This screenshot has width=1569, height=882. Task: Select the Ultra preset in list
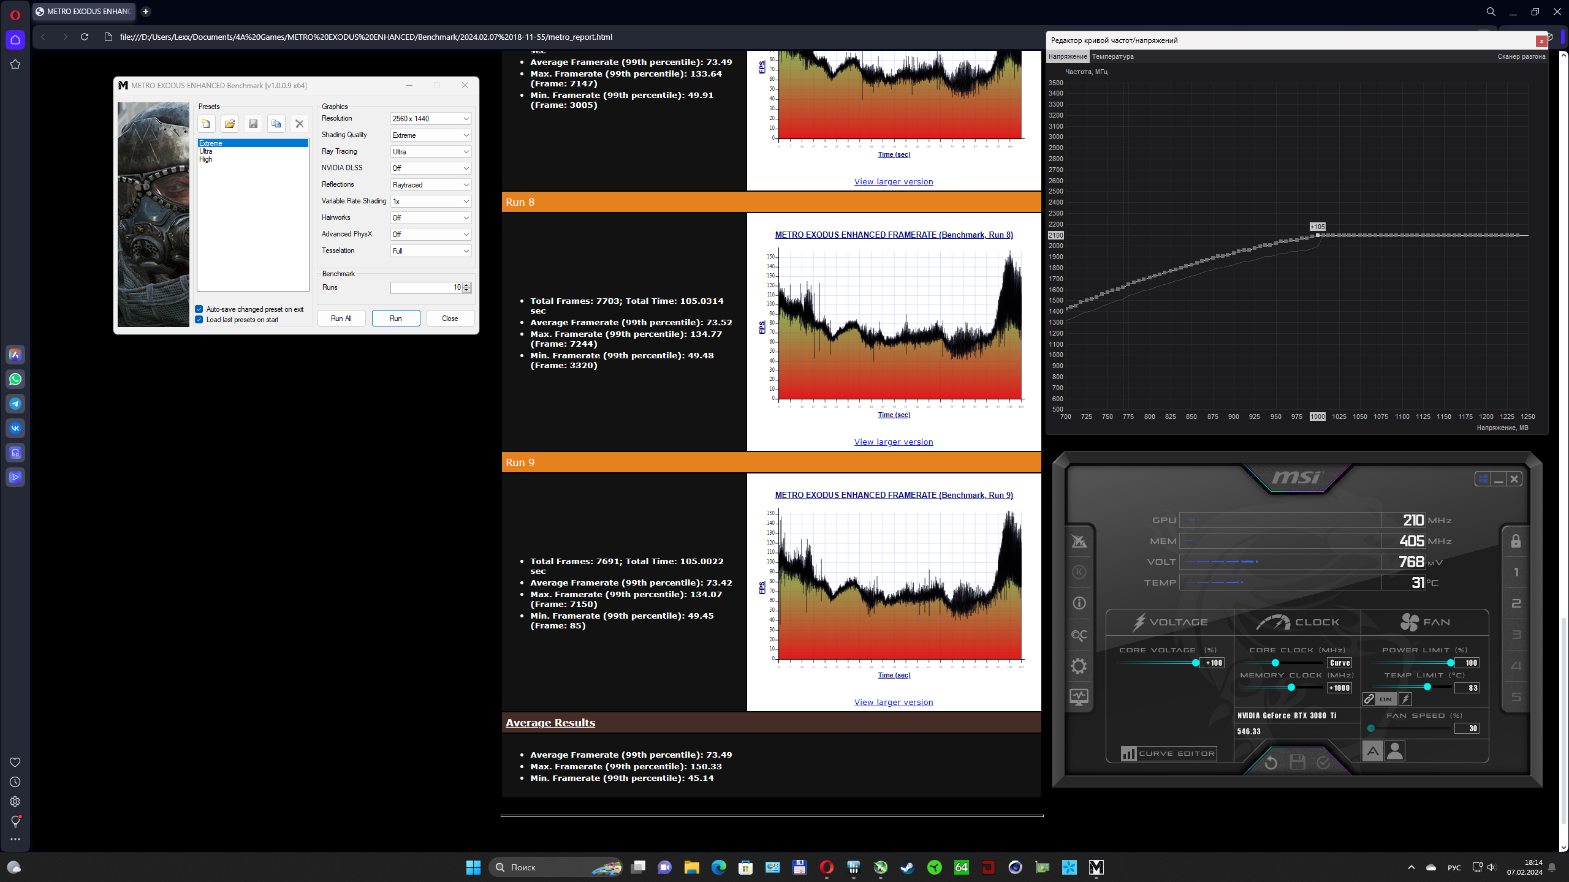[207, 151]
